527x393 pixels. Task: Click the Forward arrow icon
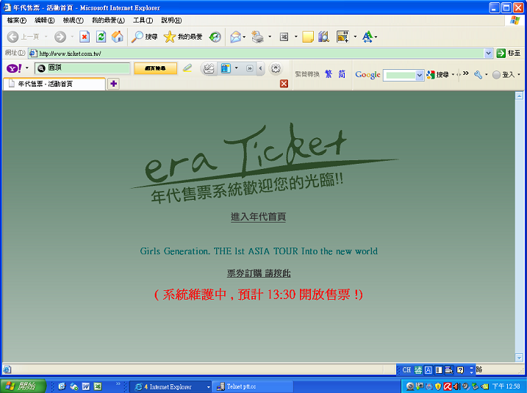[60, 37]
